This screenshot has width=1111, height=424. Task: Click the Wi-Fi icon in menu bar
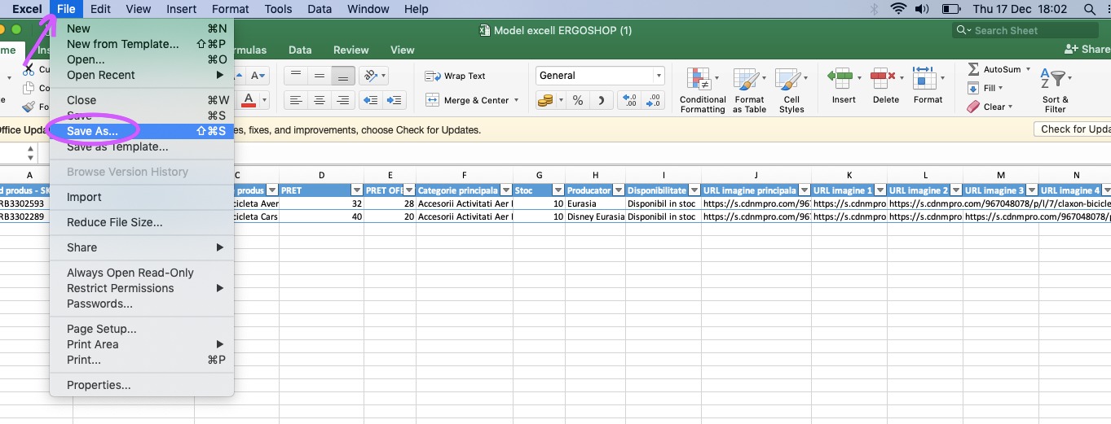(899, 9)
